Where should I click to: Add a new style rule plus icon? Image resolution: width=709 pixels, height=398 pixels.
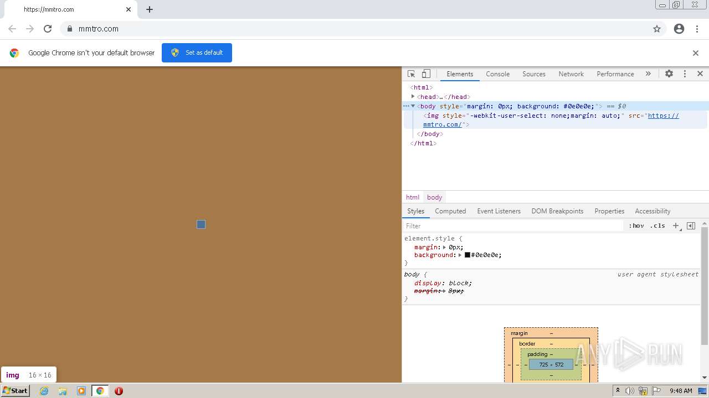(676, 226)
